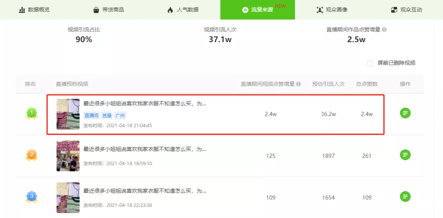443x218 pixels.
Task: Switch to the 观众互动 tab
Action: point(406,9)
